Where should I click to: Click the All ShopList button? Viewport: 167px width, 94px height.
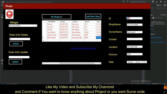tap(57, 17)
